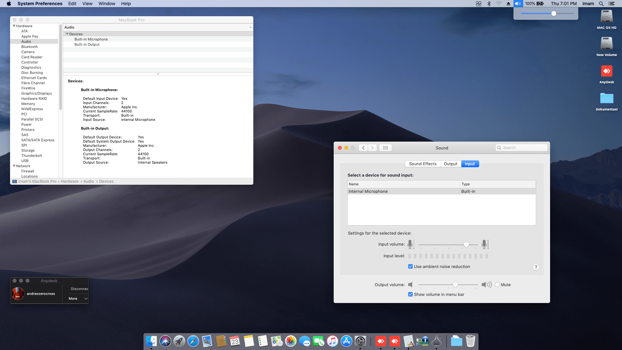Click the sound menu bar volume icon
Image resolution: width=622 pixels, height=350 pixels.
tap(518, 4)
